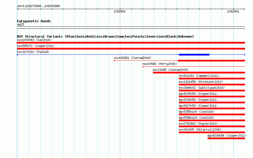
Task: Click the Cytogenetic Bands track title
Action: click(x=34, y=21)
